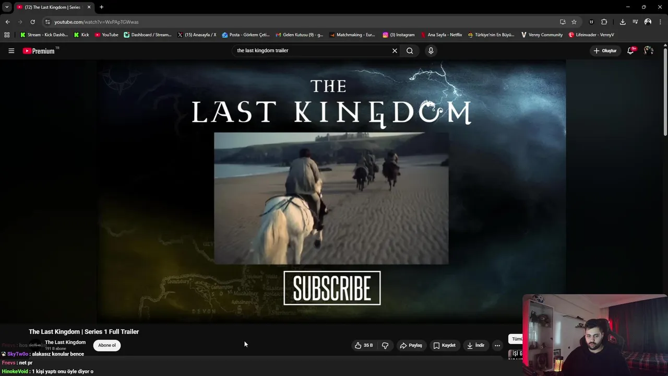The image size is (668, 376).
Task: Open The Last Kingdom channel name
Action: [x=65, y=342]
